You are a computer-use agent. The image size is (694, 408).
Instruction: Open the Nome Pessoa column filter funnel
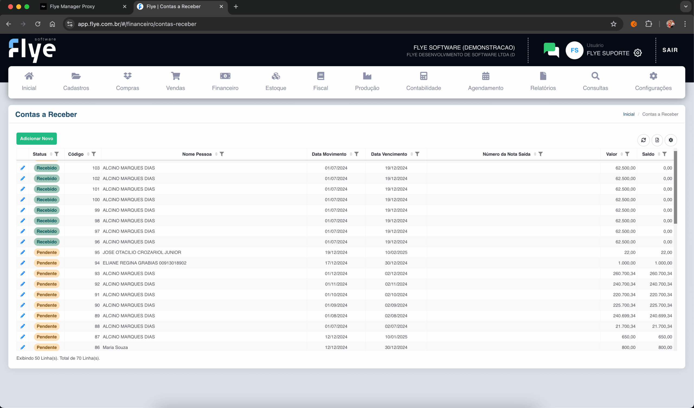pos(222,154)
